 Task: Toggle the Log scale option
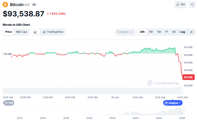pyautogui.click(x=182, y=32)
